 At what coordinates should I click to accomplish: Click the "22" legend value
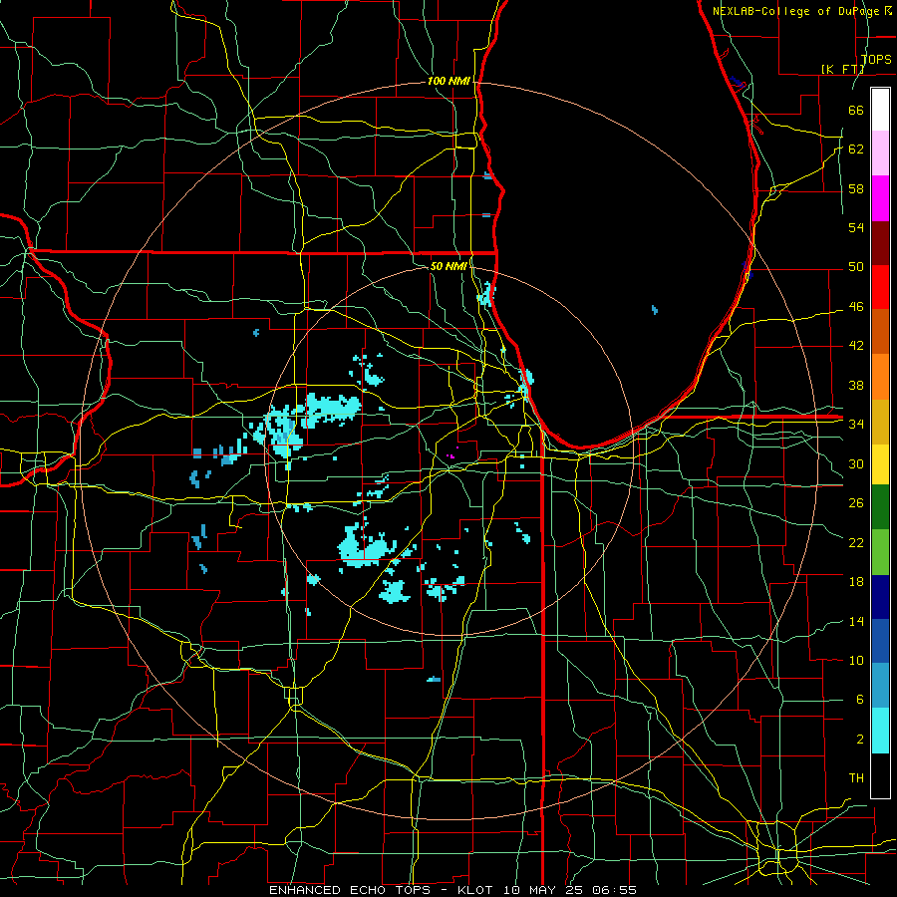pyautogui.click(x=856, y=542)
